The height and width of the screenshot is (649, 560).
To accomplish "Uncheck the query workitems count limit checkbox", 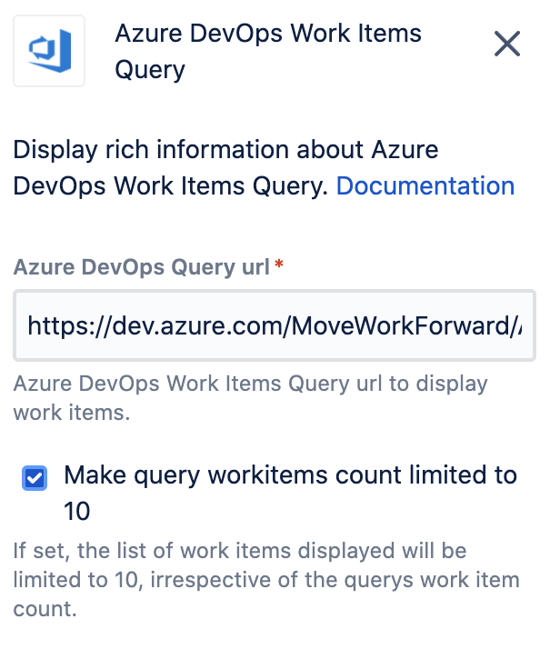I will pyautogui.click(x=35, y=477).
